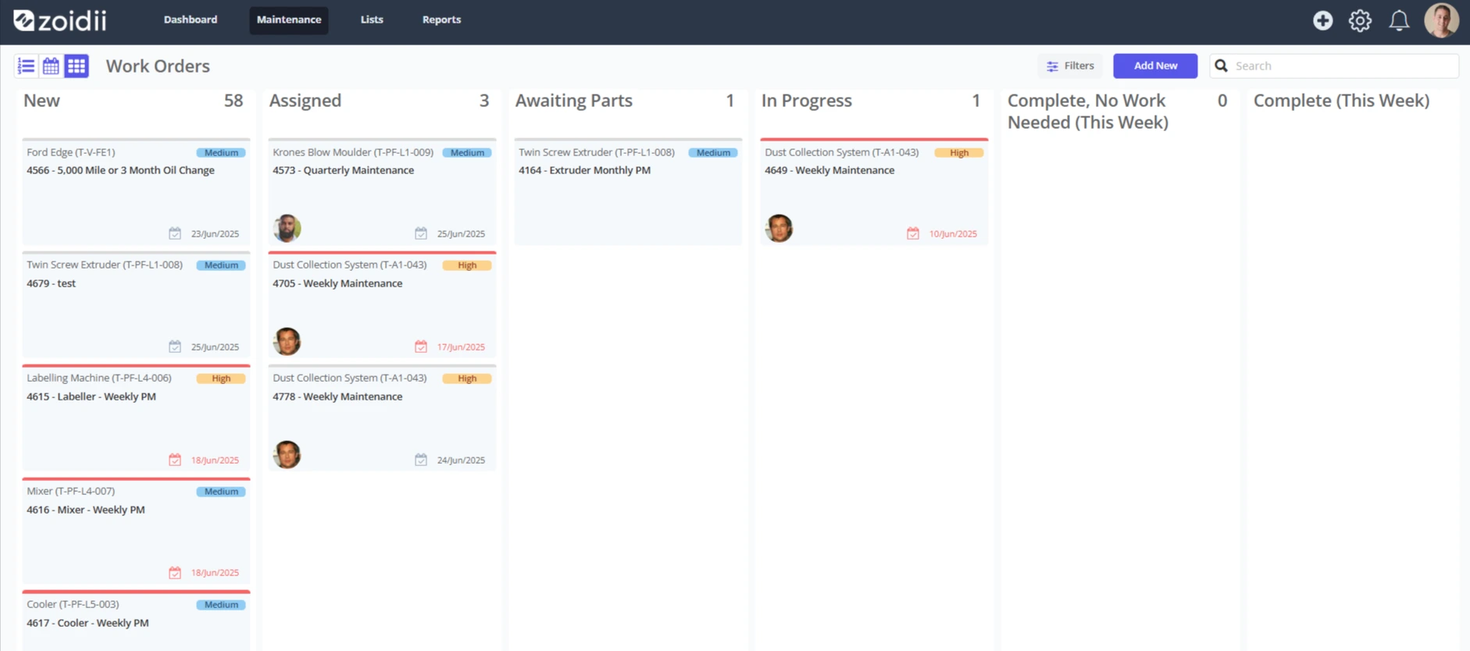This screenshot has height=651, width=1470.
Task: Switch to calendar view icon
Action: pos(51,66)
